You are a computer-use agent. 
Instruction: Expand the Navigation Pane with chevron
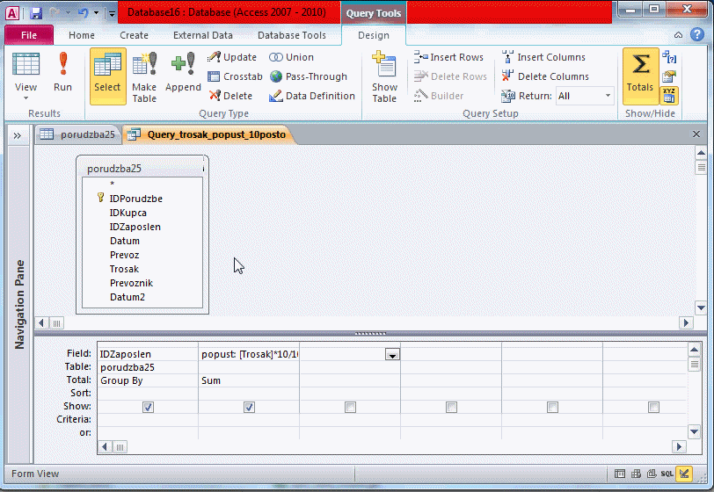coord(17,134)
